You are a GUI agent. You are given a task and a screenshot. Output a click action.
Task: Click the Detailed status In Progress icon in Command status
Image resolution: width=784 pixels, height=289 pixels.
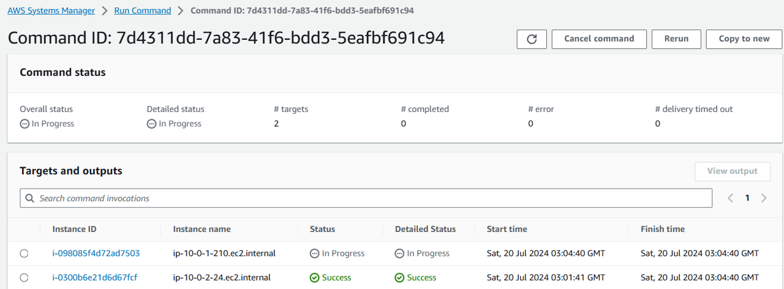click(x=151, y=124)
